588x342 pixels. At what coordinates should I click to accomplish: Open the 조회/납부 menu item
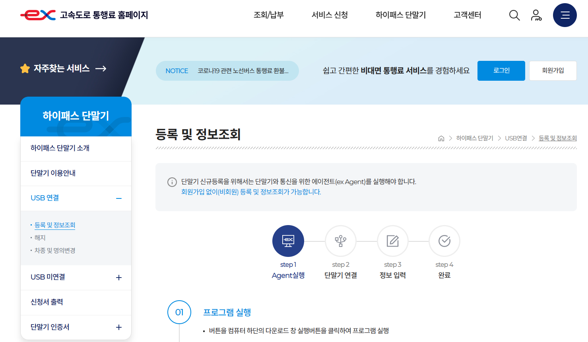pos(268,15)
